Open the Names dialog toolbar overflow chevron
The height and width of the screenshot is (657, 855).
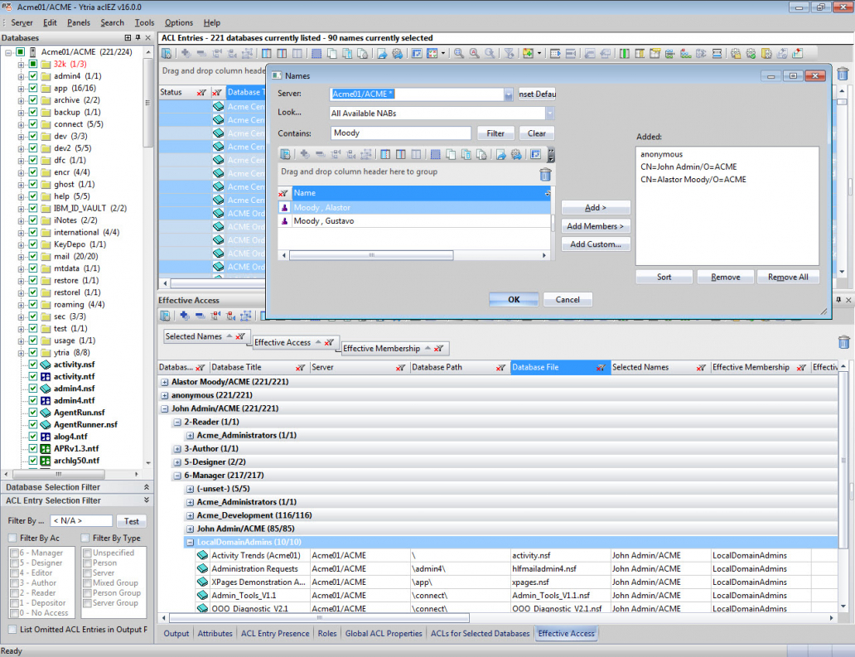click(551, 155)
